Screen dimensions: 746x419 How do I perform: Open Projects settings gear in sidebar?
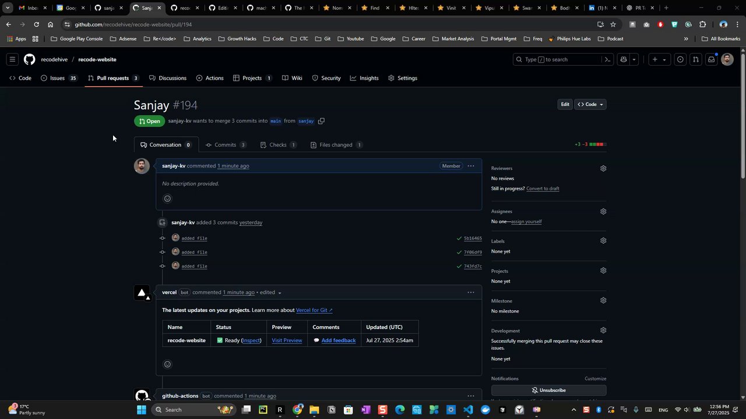click(603, 271)
